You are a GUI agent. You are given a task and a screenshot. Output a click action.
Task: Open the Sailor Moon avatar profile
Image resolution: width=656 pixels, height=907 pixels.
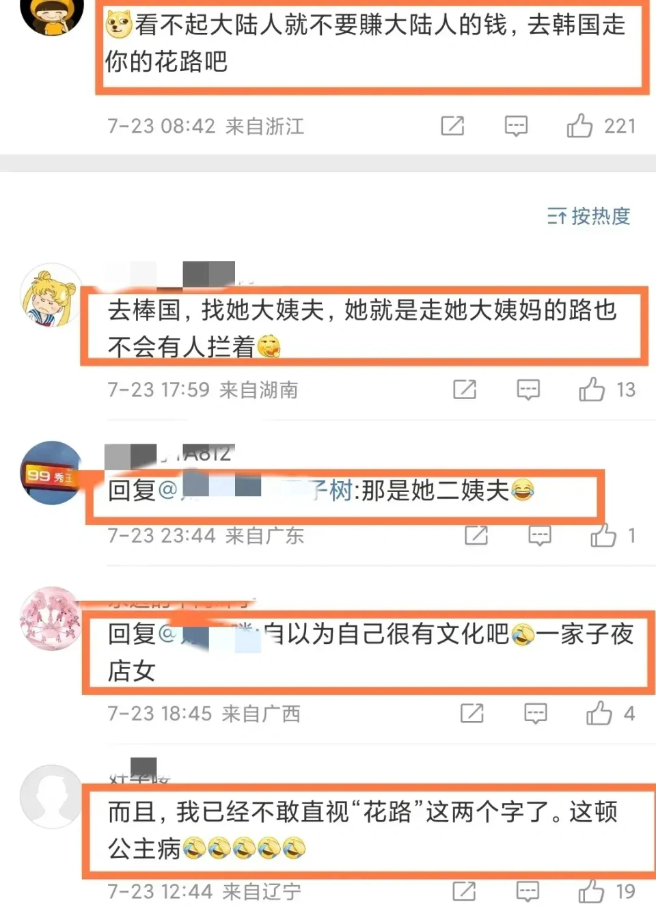tap(51, 295)
